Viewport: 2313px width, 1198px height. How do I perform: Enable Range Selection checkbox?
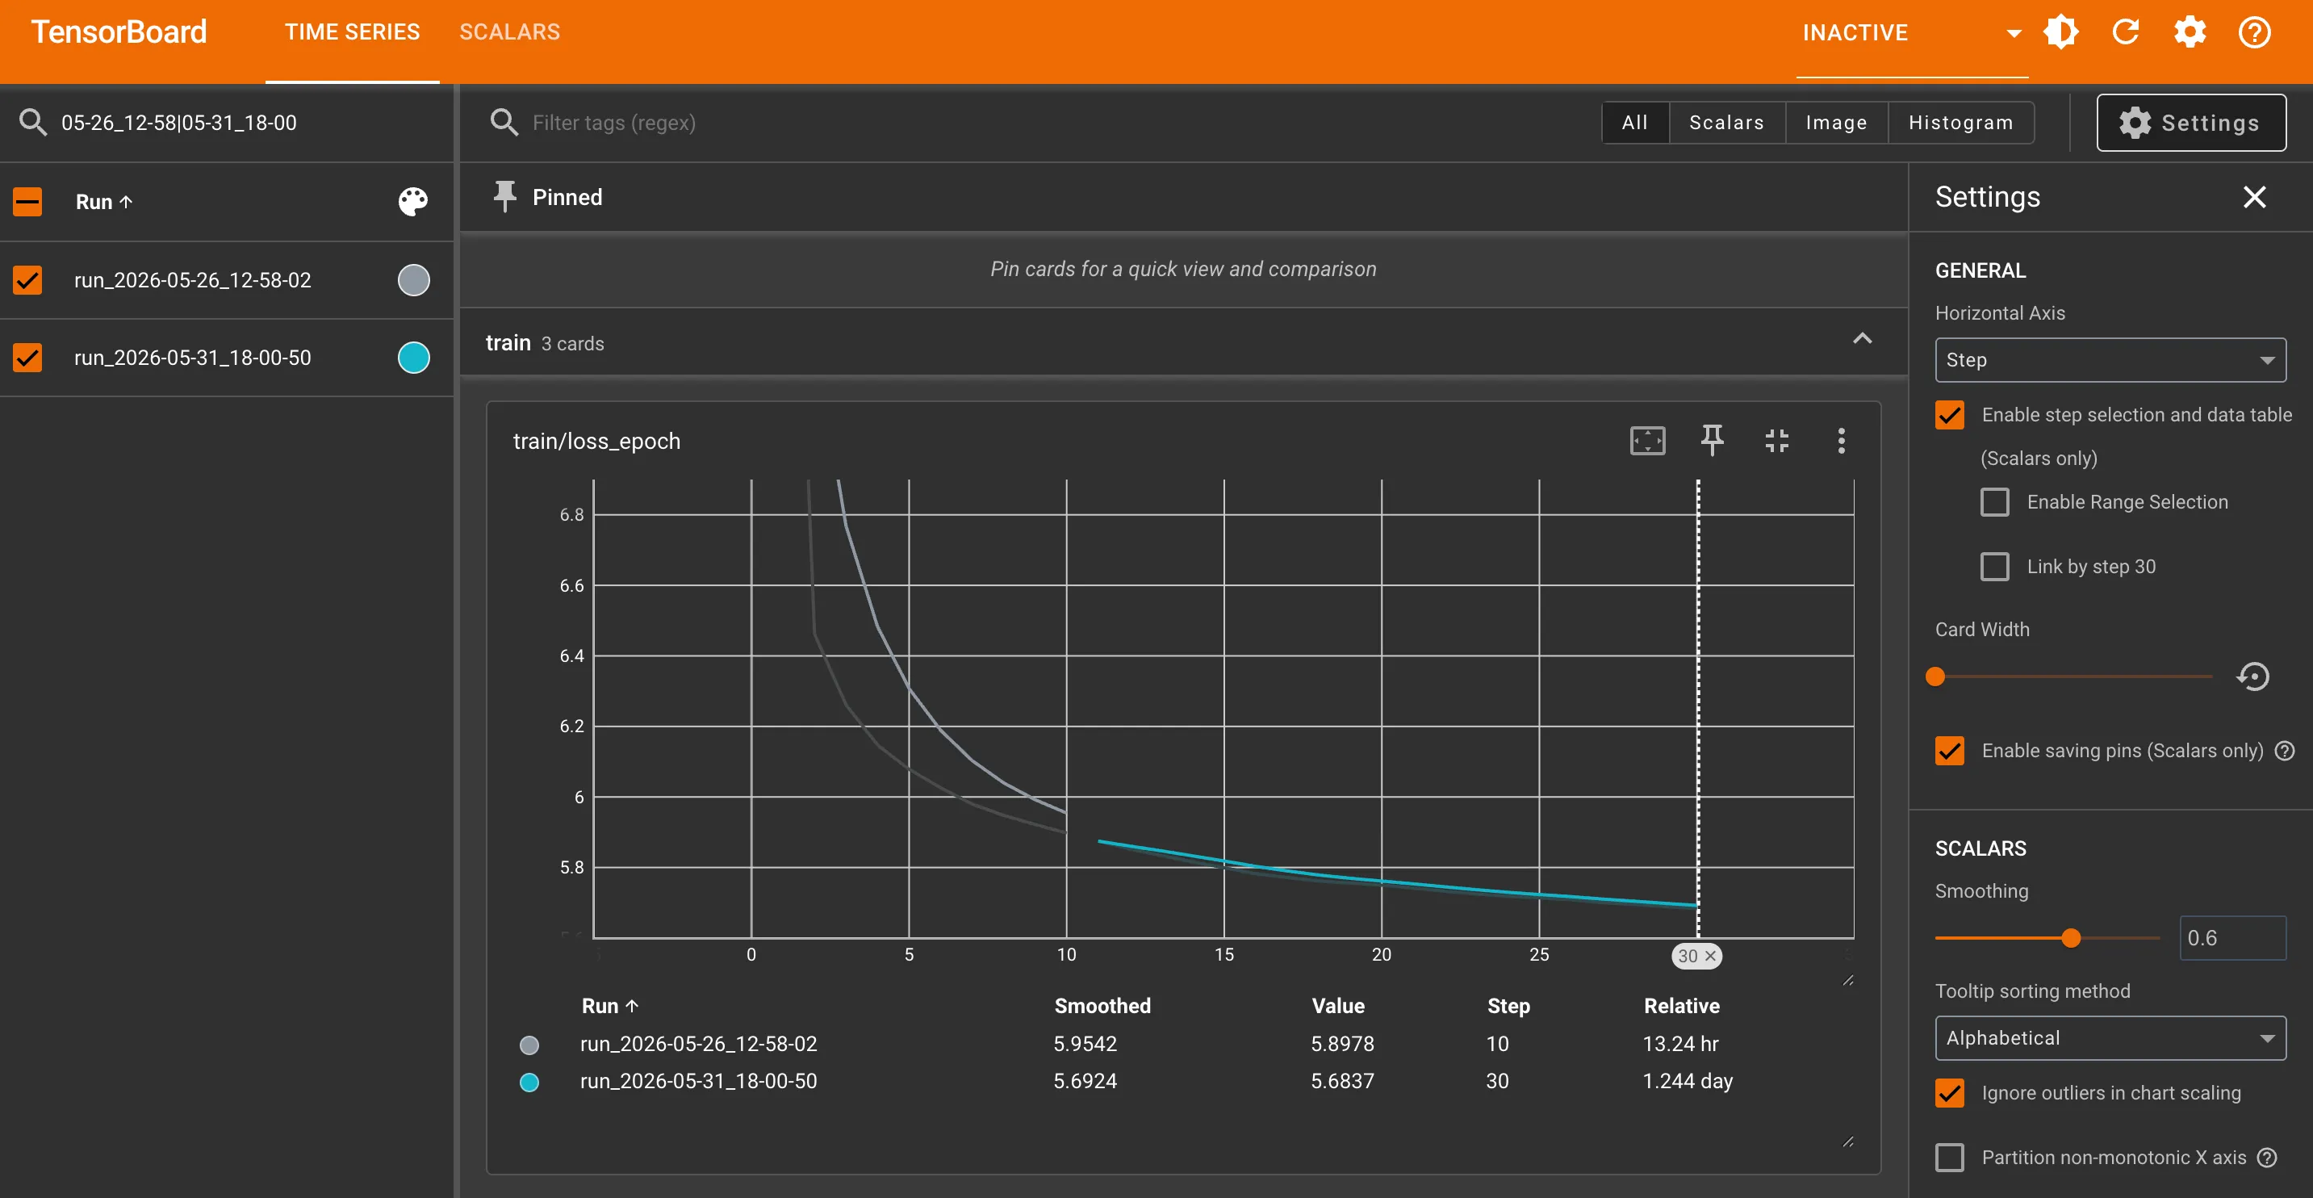[1994, 502]
